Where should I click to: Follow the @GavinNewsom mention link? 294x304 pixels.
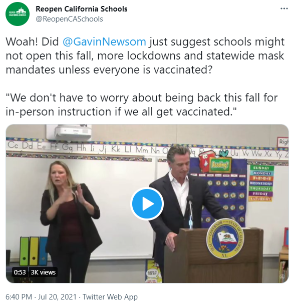pos(104,41)
